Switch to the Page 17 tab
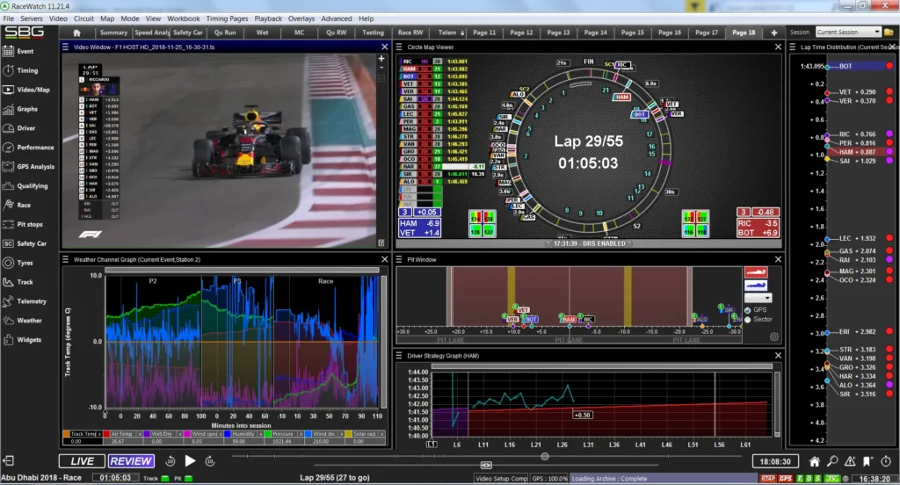This screenshot has width=900, height=485. coord(707,33)
